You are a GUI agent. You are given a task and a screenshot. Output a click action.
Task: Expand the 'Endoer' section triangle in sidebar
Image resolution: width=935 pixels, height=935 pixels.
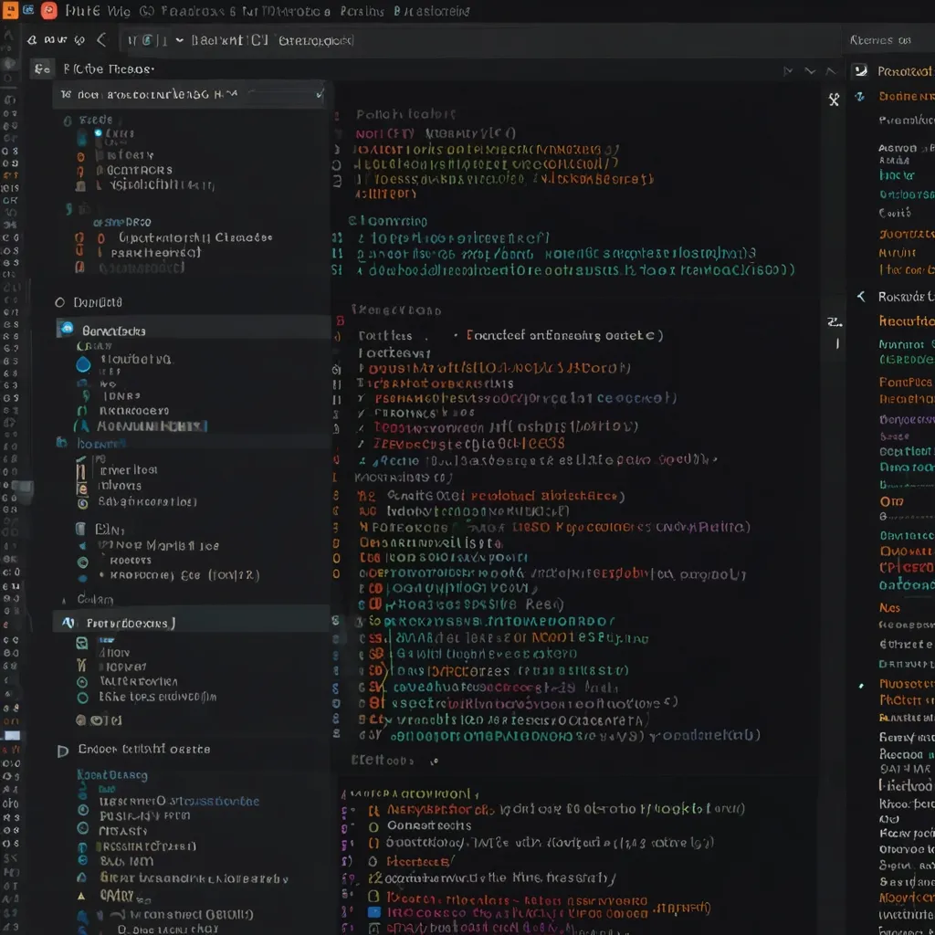tap(62, 751)
